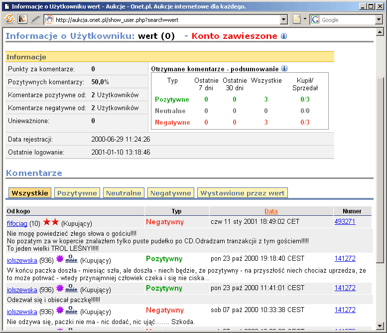Image resolution: width=387 pixels, height=333 pixels.
Task: Maximize the browser window
Action: [371, 6]
